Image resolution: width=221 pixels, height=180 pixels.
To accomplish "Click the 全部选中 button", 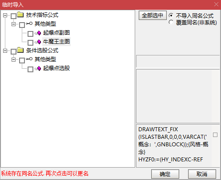I will pyautogui.click(x=153, y=15).
